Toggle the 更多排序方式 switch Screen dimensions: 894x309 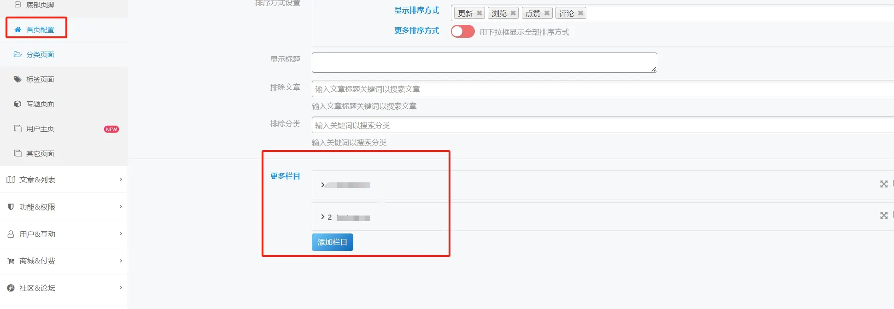point(463,31)
